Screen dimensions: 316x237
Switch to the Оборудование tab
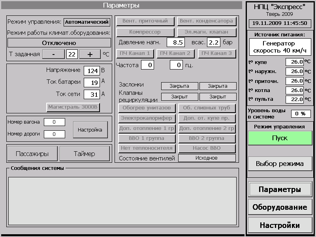click(x=280, y=207)
